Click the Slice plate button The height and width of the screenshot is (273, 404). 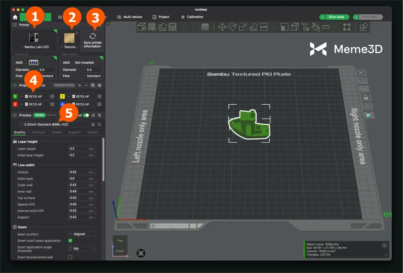336,17
